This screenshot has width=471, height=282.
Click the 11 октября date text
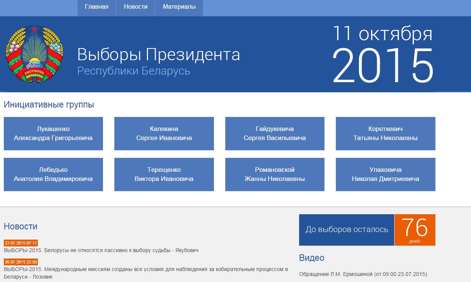click(382, 34)
